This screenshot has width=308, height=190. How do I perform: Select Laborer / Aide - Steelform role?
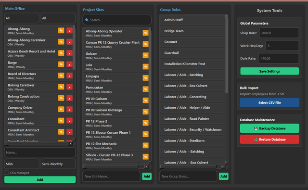[x=192, y=140]
